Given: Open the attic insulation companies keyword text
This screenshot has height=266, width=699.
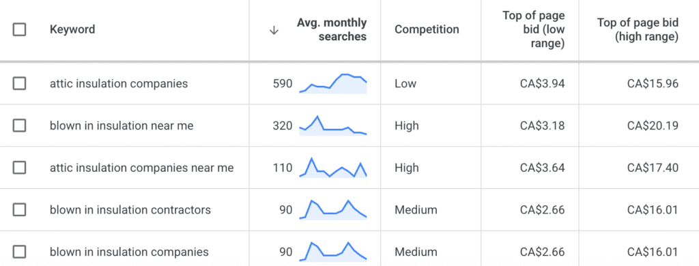Looking at the screenshot, I should tap(119, 84).
